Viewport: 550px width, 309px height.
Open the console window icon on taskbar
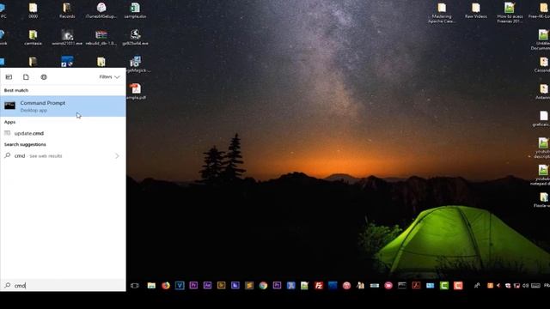[402, 286]
